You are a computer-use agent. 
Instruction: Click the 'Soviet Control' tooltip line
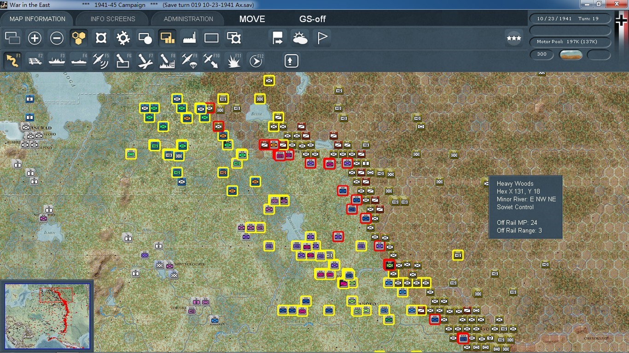[515, 207]
